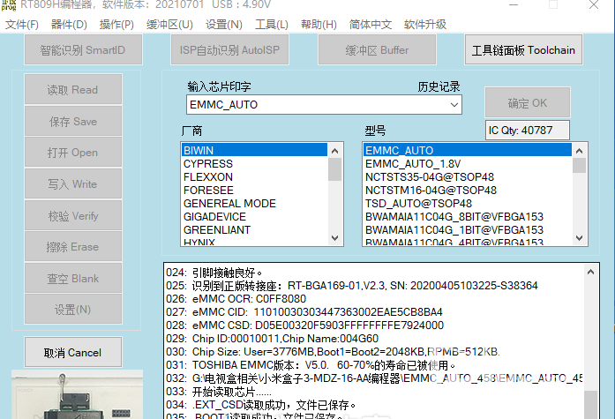
Task: Select GREENLIANT in the manufacturer list
Action: click(254, 229)
